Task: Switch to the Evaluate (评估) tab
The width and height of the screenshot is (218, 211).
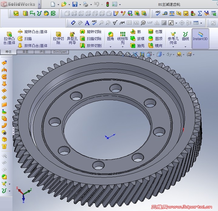Action: [x=42, y=52]
